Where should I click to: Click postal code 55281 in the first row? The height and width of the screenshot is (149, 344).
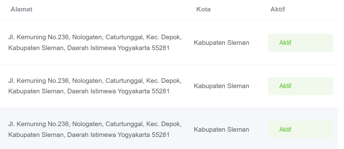pyautogui.click(x=161, y=48)
